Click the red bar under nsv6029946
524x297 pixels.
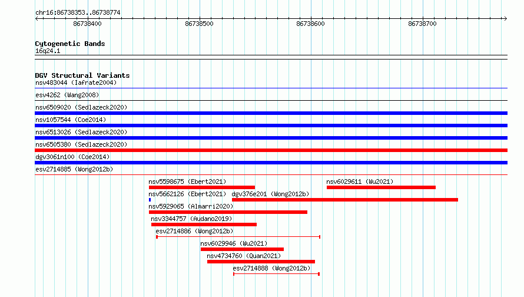243,249
